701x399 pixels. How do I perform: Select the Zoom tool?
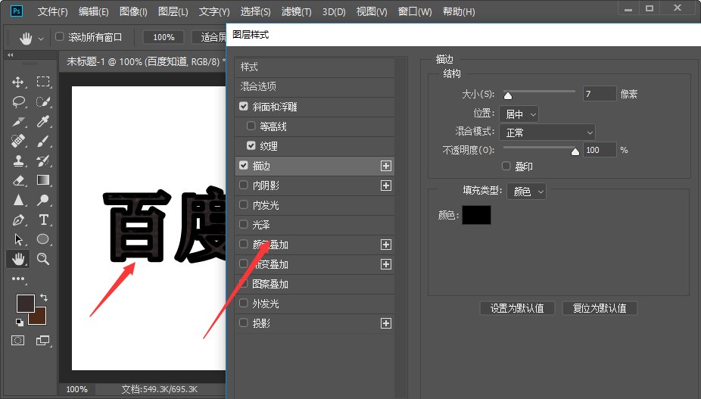point(43,259)
